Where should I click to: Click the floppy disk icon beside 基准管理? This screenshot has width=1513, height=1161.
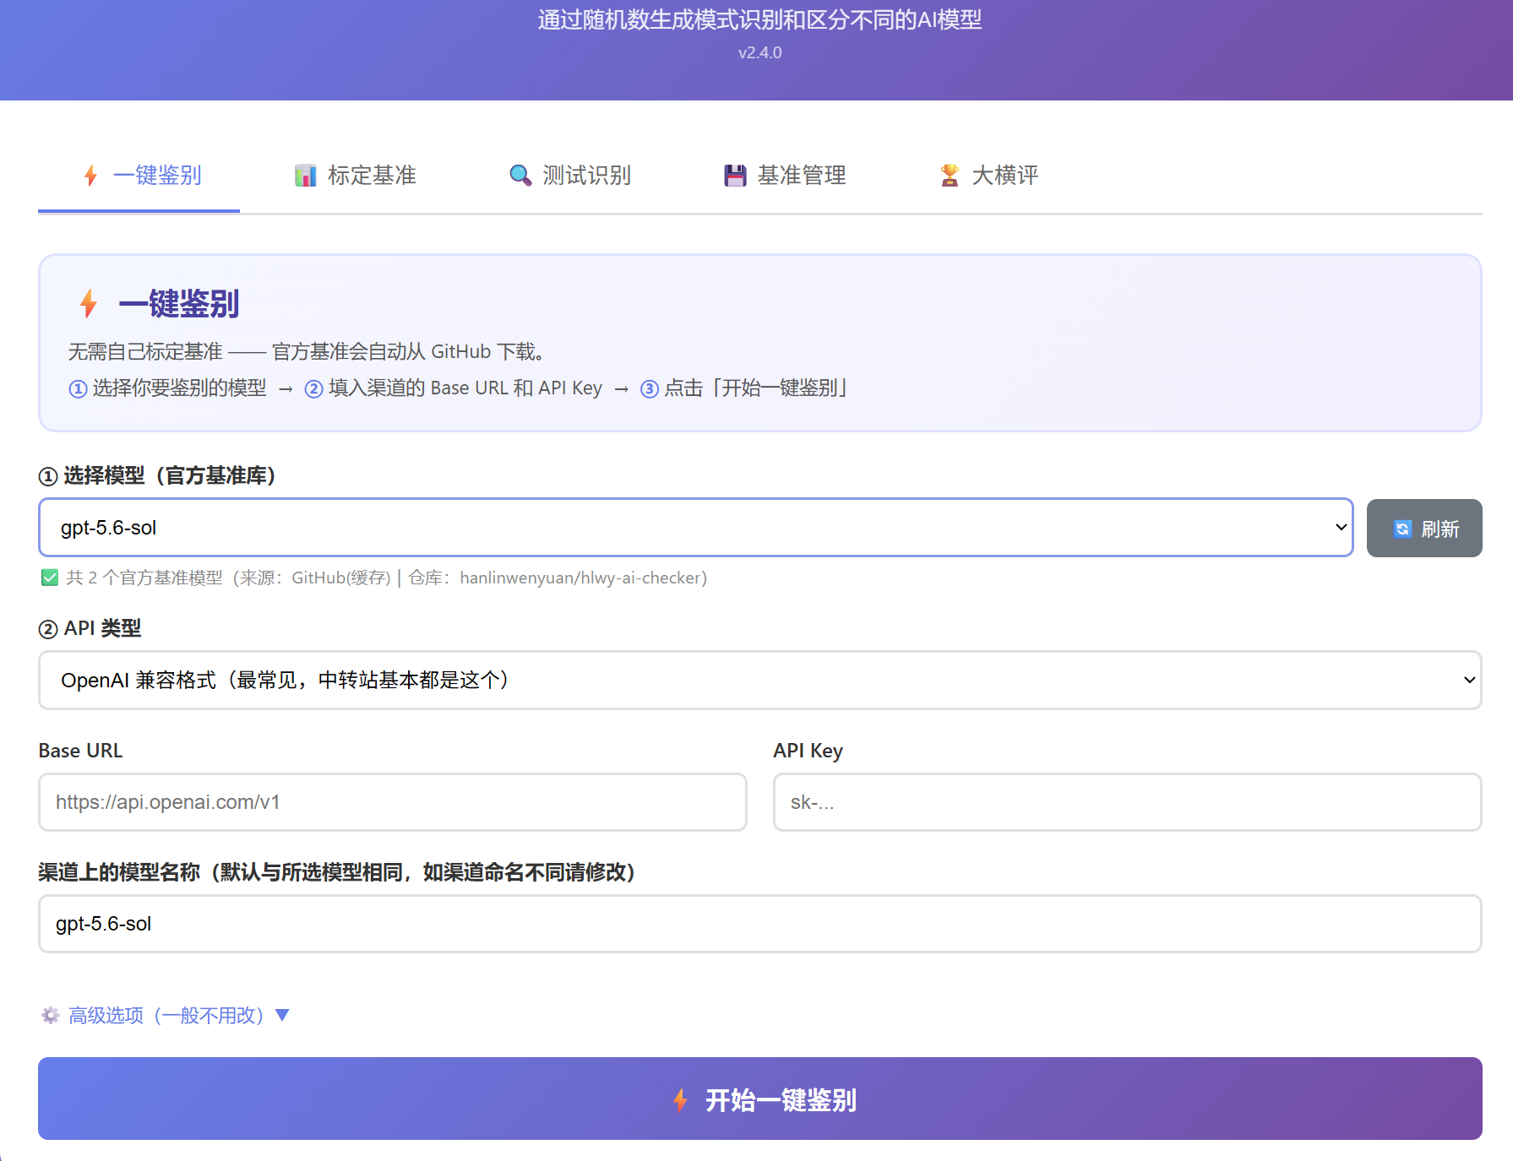tap(735, 176)
